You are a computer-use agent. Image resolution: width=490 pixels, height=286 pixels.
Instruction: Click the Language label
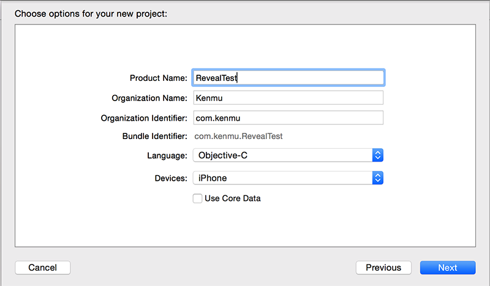167,156
